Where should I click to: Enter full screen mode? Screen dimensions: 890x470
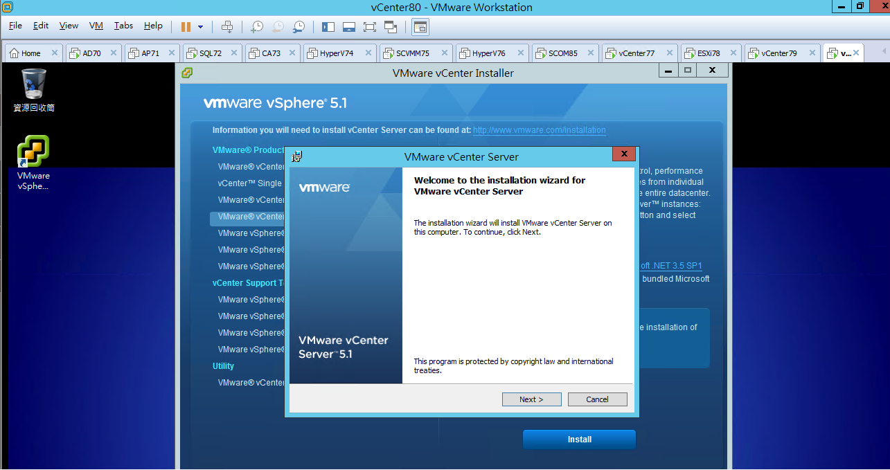point(370,26)
